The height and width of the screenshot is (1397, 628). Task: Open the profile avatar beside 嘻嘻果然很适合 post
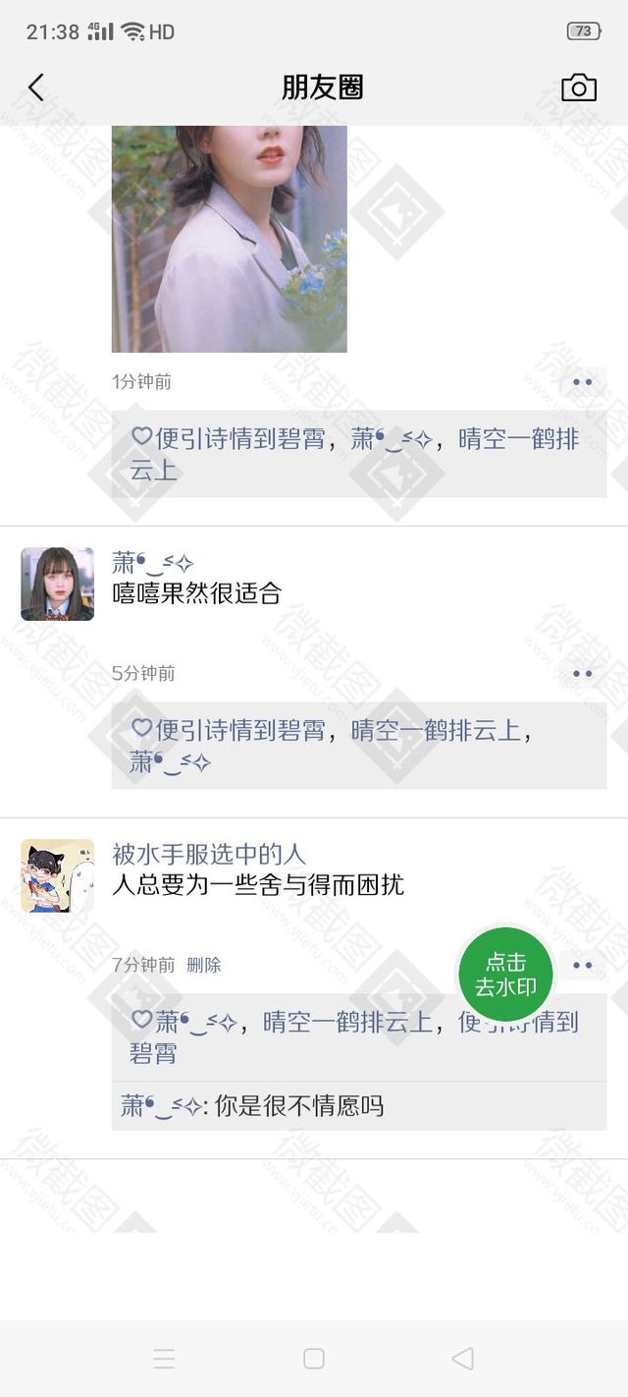coord(57,584)
